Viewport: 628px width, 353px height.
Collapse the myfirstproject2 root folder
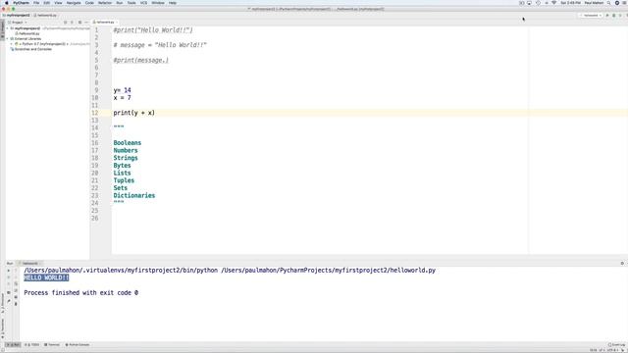click(8, 28)
